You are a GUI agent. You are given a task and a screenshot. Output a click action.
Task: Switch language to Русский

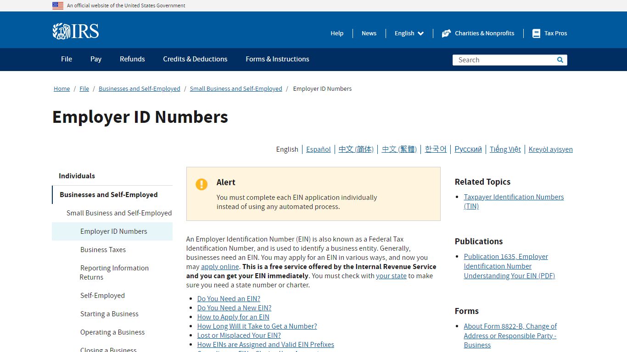468,149
